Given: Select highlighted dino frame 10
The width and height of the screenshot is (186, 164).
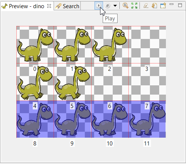Looking at the screenshot, I should [110, 119].
